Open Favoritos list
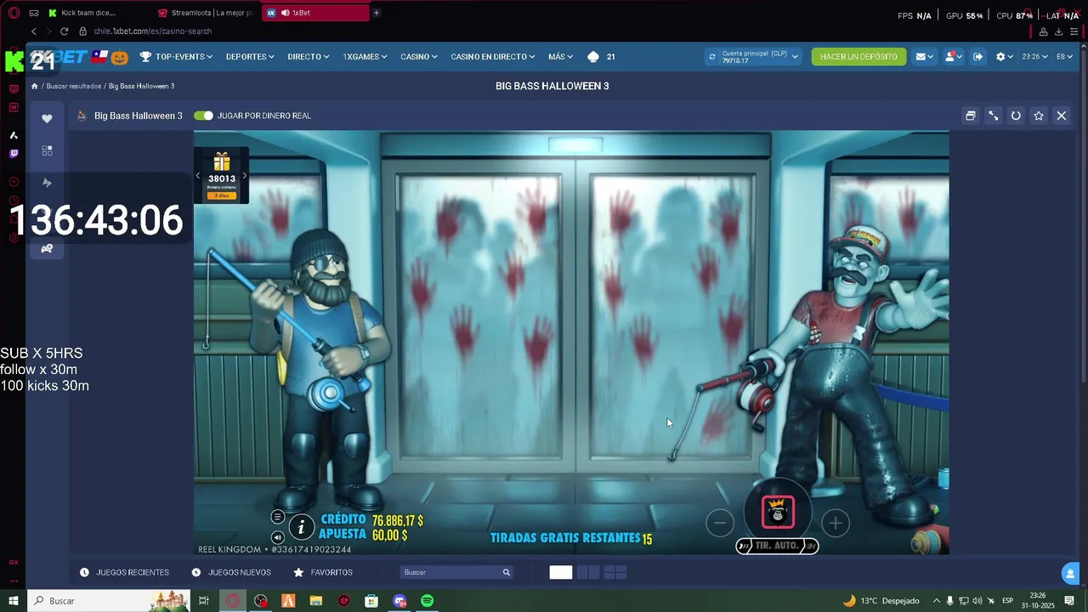Screen dimensions: 1088x612 323,572
